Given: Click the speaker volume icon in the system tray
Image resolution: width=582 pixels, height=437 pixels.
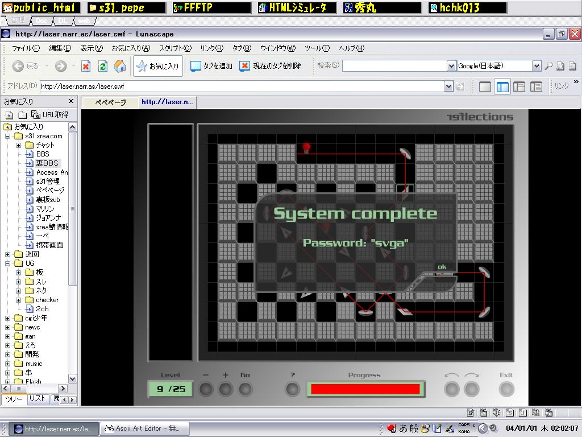Looking at the screenshot, I should tap(493, 428).
